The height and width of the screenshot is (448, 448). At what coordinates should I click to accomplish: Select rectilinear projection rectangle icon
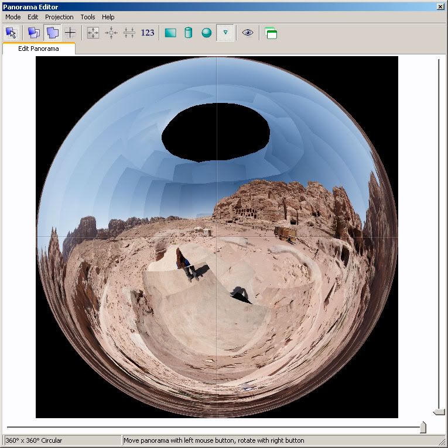pos(170,33)
